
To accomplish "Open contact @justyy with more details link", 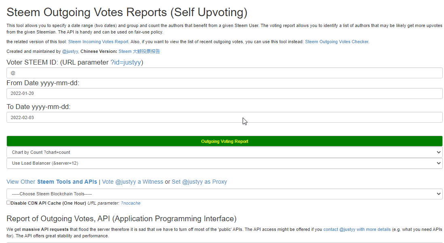I will pos(357,229).
